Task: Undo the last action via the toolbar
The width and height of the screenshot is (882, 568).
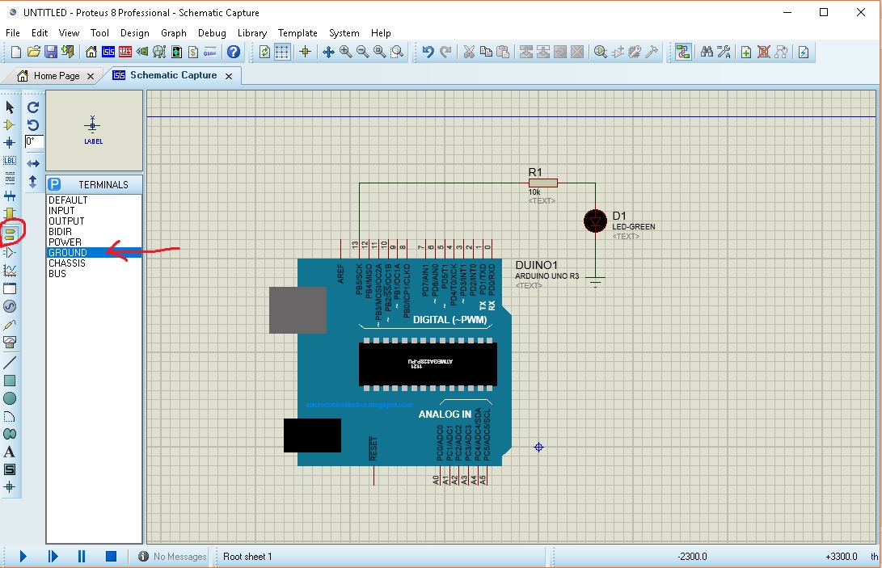Action: 428,52
